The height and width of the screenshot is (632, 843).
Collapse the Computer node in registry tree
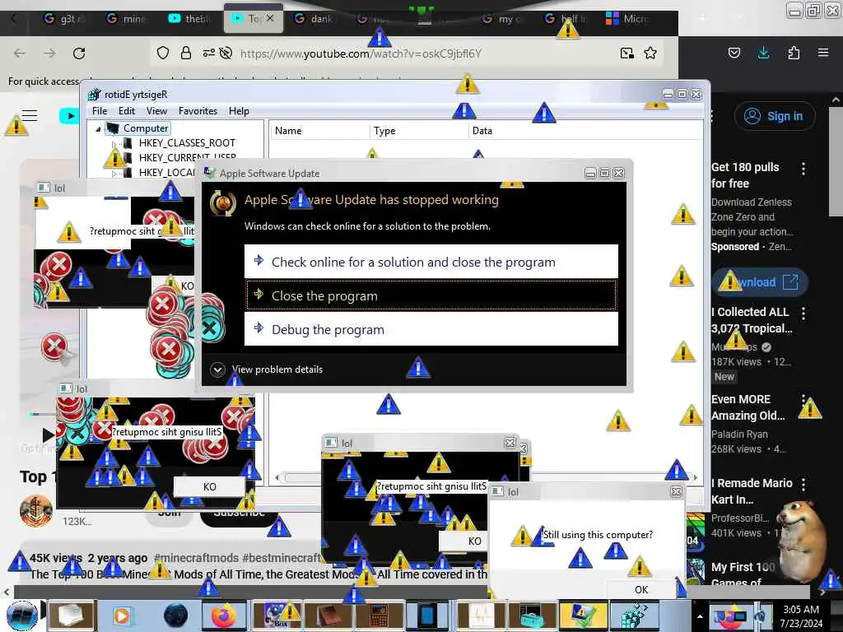[x=99, y=129]
